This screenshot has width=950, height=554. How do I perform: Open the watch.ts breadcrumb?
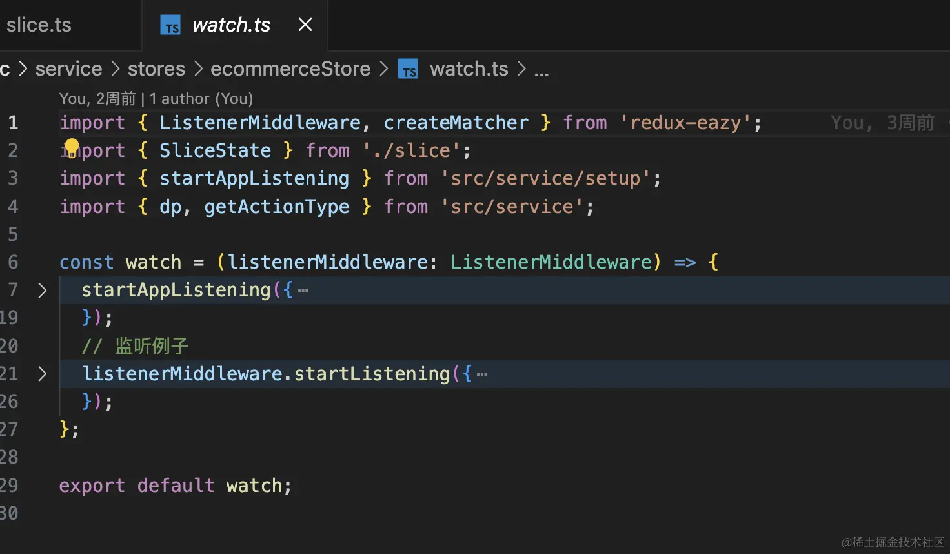[x=469, y=68]
